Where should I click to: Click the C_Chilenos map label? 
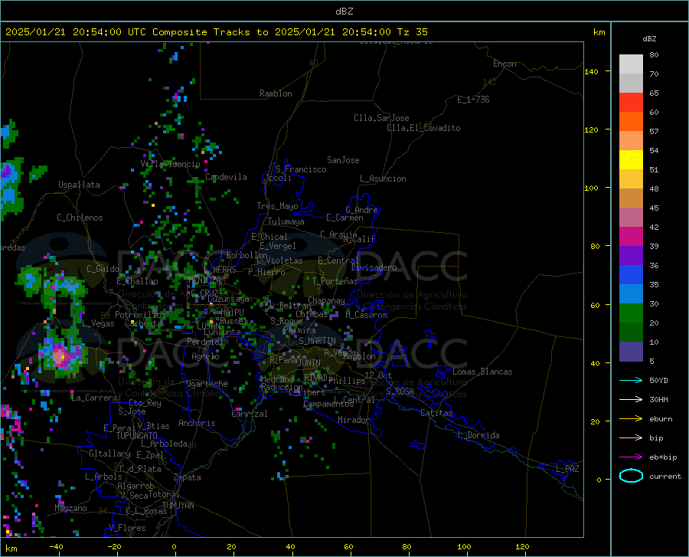click(x=80, y=218)
